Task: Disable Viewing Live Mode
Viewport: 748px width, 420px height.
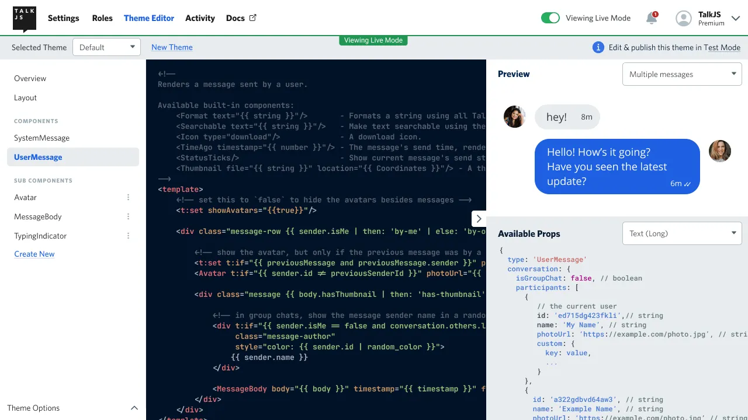Action: pos(550,18)
